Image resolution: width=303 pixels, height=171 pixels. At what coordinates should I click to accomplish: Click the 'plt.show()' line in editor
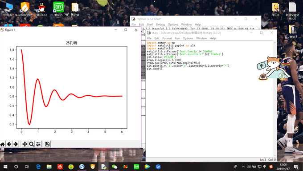[155, 69]
